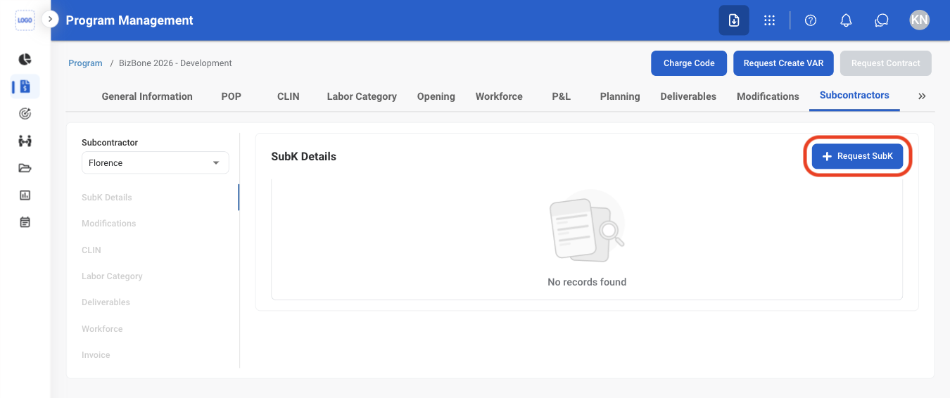Select Modifications in the side menu
Viewport: 950px width, 398px height.
[x=109, y=224]
